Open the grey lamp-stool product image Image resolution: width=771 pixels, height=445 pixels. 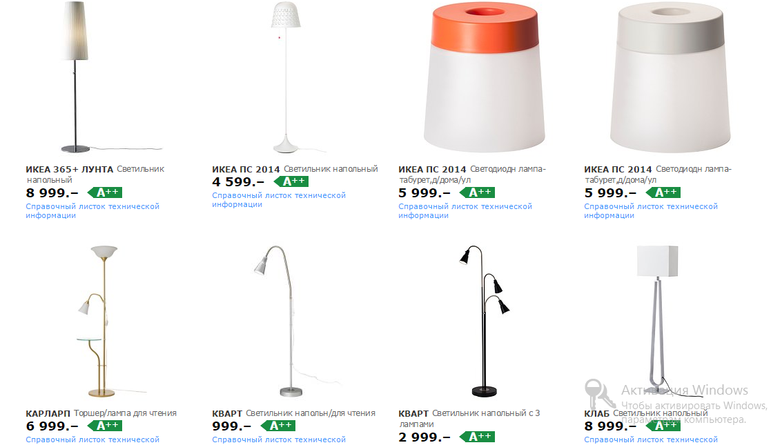[x=670, y=77]
